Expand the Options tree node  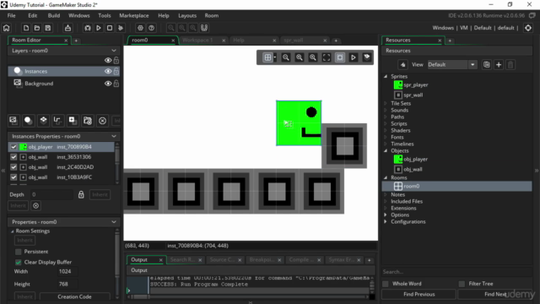(x=386, y=215)
